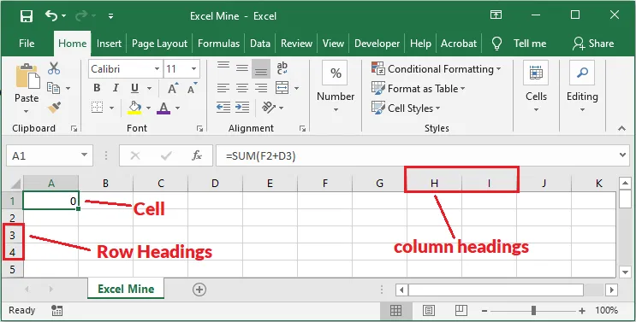Click the Increase Font Size icon

click(172, 89)
